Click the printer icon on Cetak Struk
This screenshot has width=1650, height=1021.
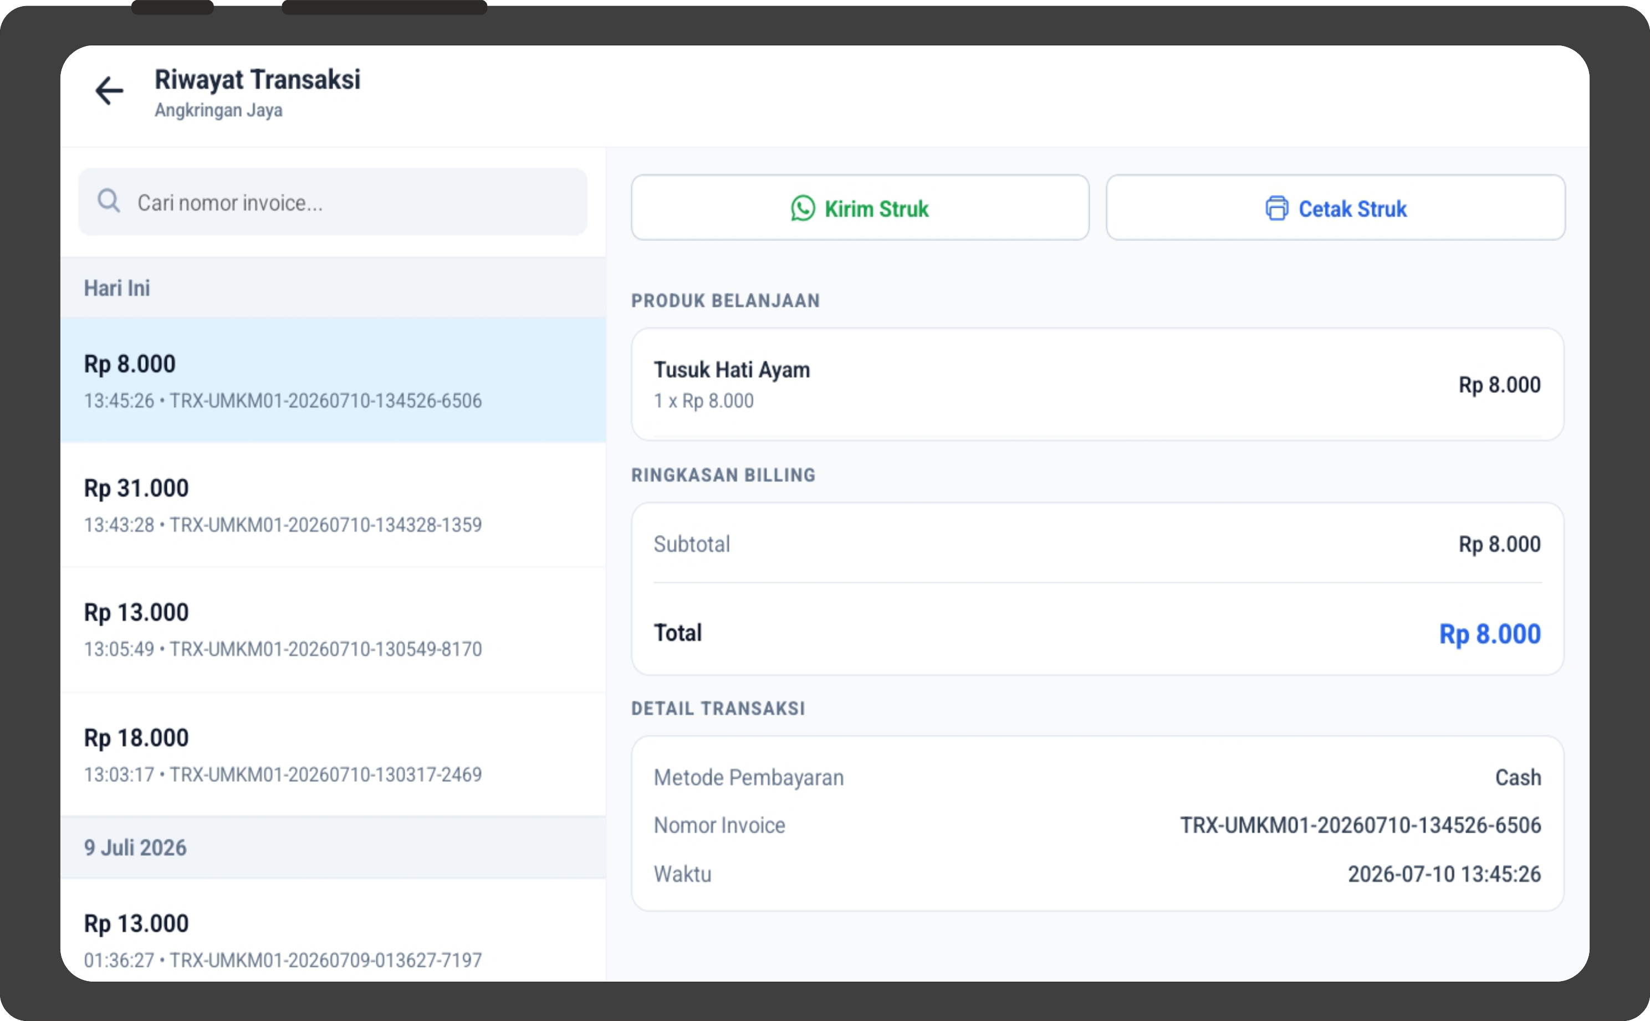(1276, 209)
